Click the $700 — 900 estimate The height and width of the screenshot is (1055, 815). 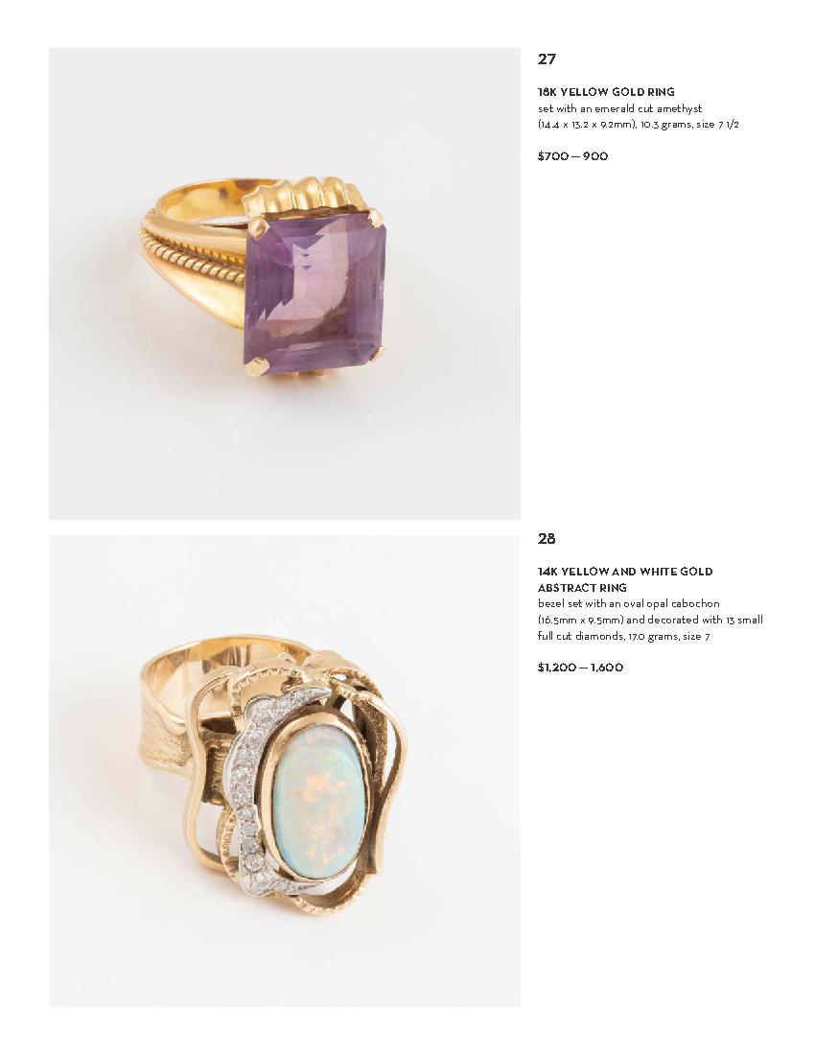click(x=573, y=156)
